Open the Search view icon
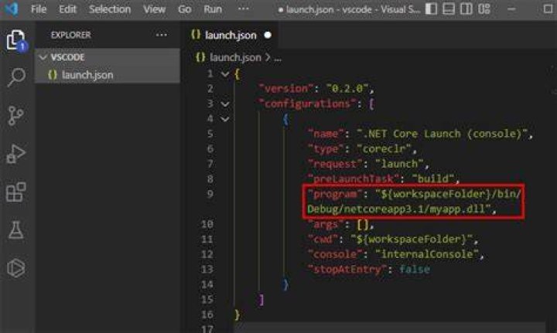Viewport: 557px width, 333px height. point(16,77)
